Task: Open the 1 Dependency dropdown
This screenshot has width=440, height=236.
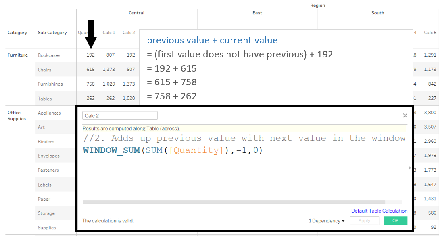Action: [x=325, y=220]
